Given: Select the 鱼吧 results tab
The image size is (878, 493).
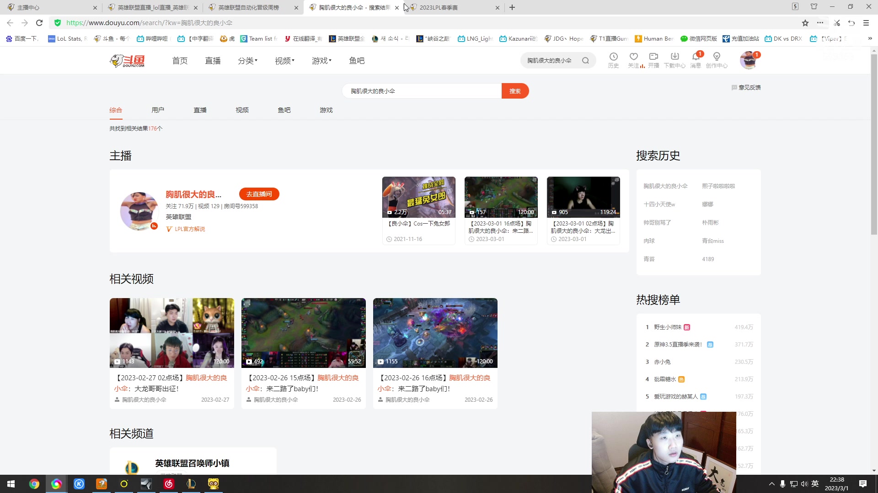Looking at the screenshot, I should pyautogui.click(x=284, y=110).
